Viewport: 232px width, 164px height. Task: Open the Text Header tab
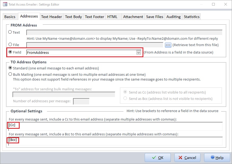point(51,17)
